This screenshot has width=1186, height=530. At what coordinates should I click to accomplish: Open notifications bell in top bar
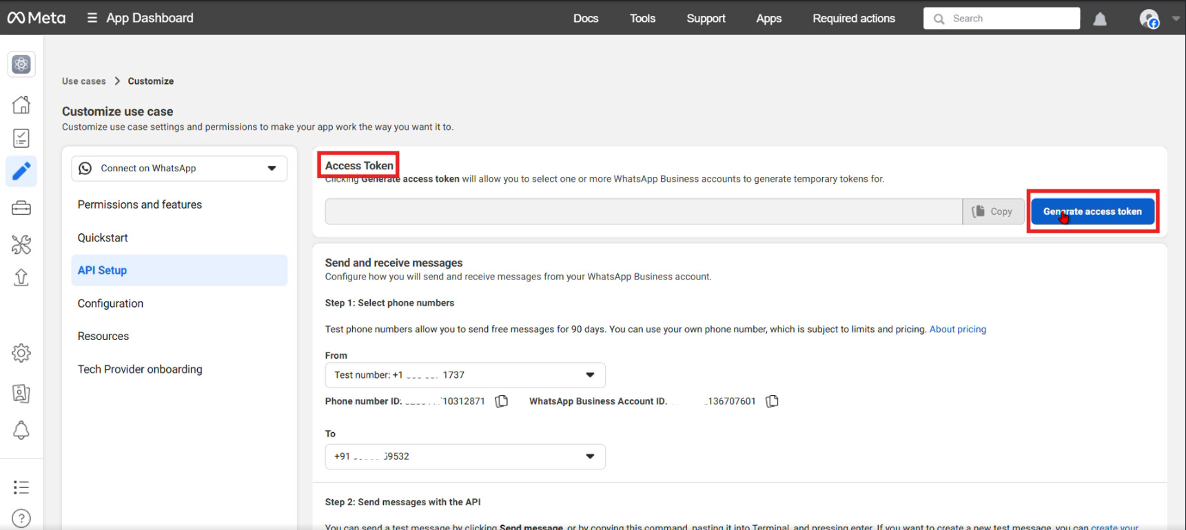[x=1100, y=19]
